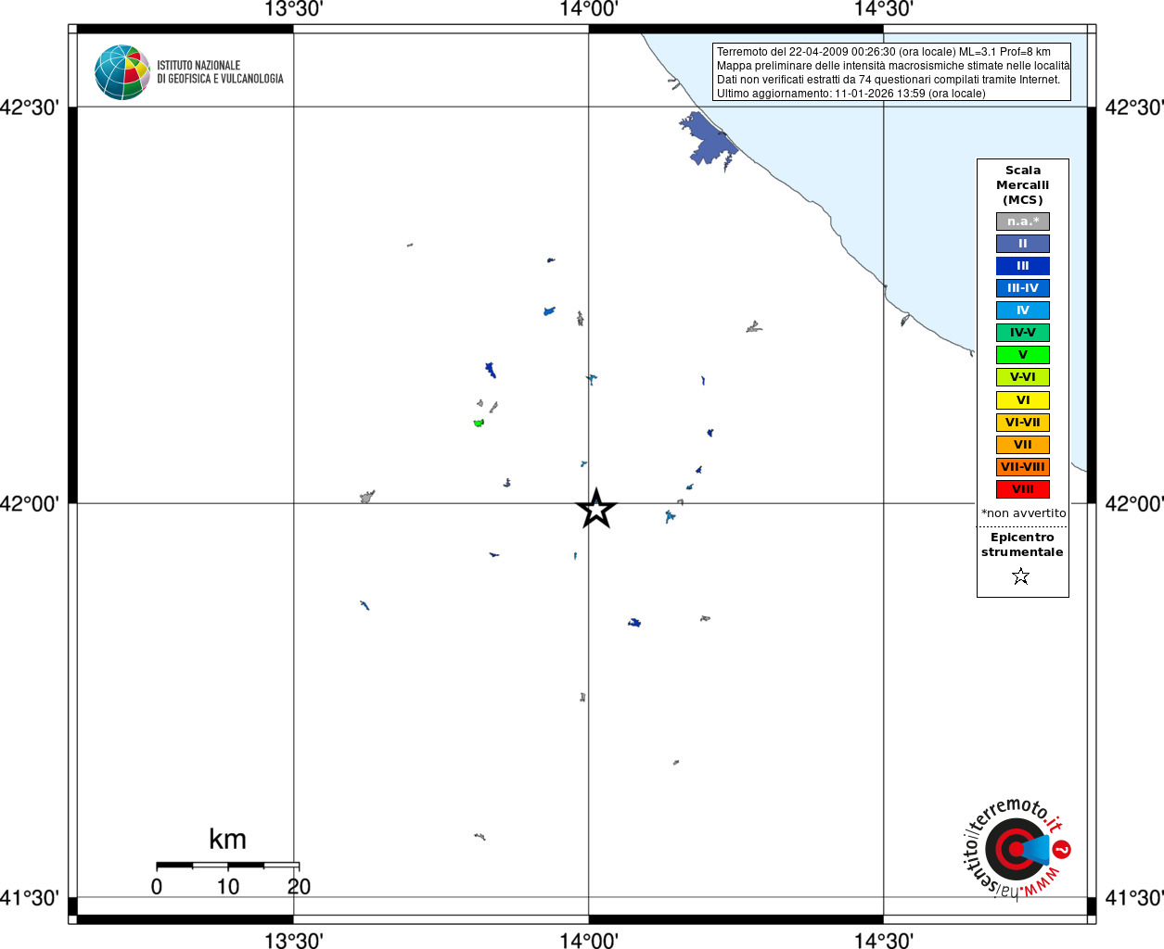Select the IV-V green legend swatch
This screenshot has width=1164, height=949.
(1023, 333)
